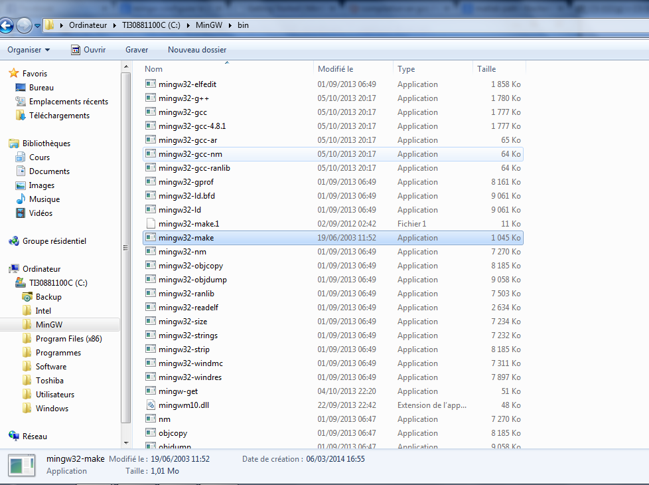Open the Windows folder in the tree
The width and height of the screenshot is (649, 485).
pos(52,409)
